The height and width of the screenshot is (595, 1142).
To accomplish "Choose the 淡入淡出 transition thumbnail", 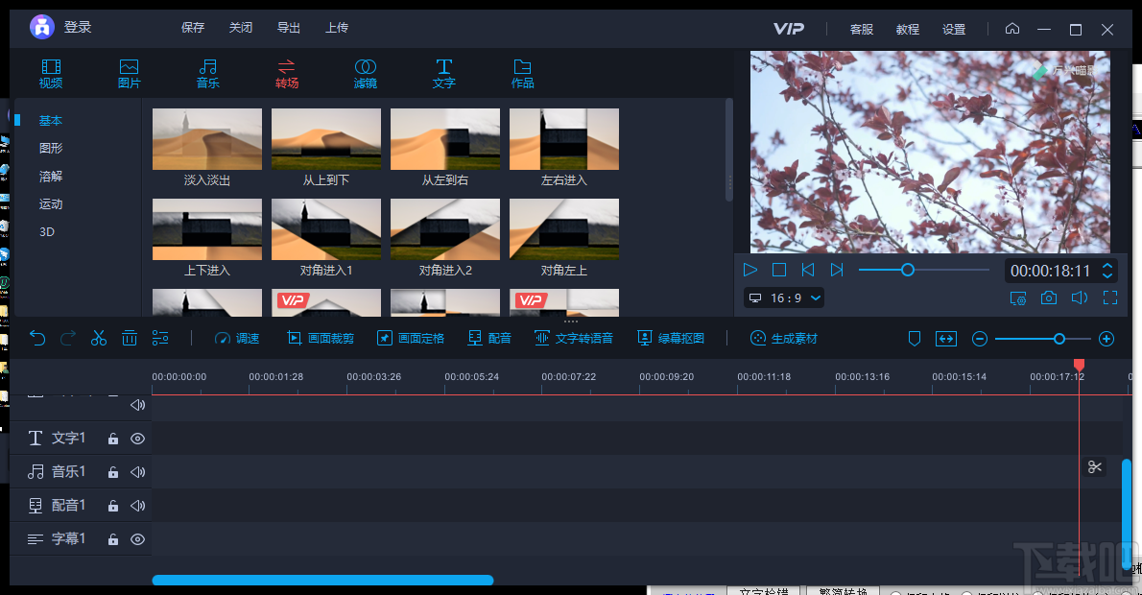I will [x=207, y=139].
